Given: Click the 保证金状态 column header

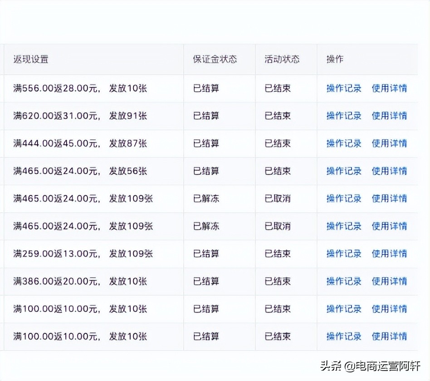Looking at the screenshot, I should (x=214, y=59).
